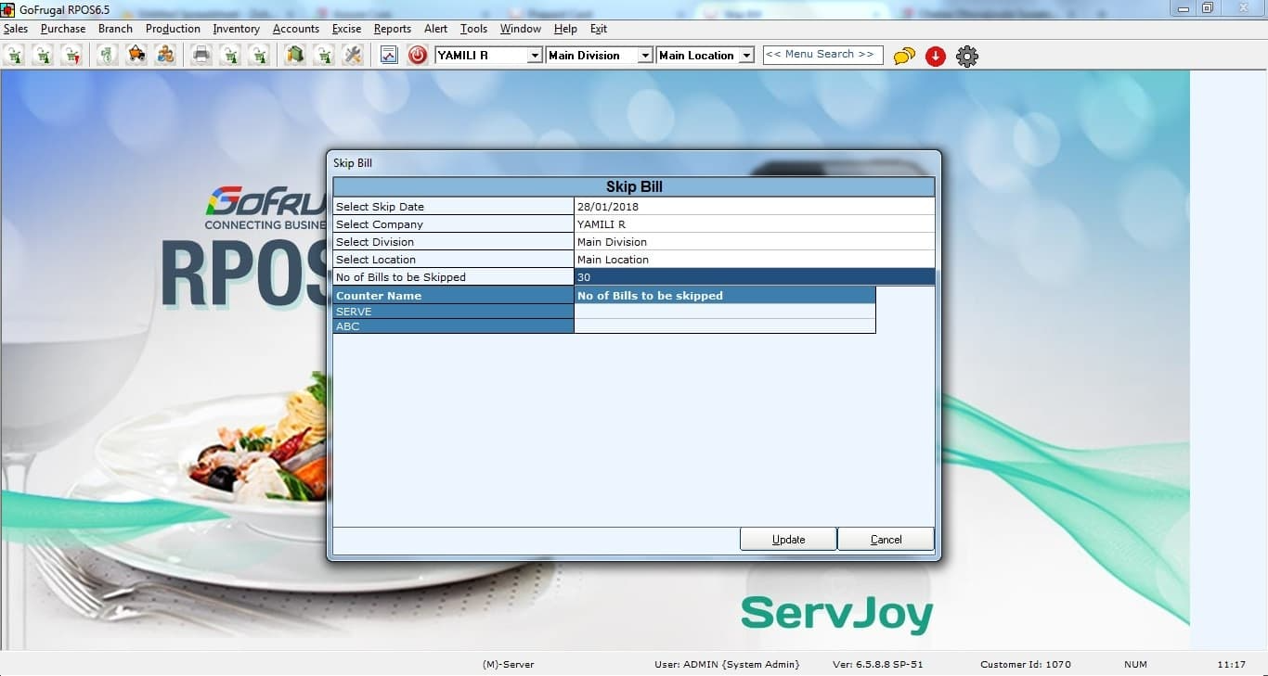Click the skip date value 28/01/2018
Screen dimensions: 1268x676
click(755, 207)
